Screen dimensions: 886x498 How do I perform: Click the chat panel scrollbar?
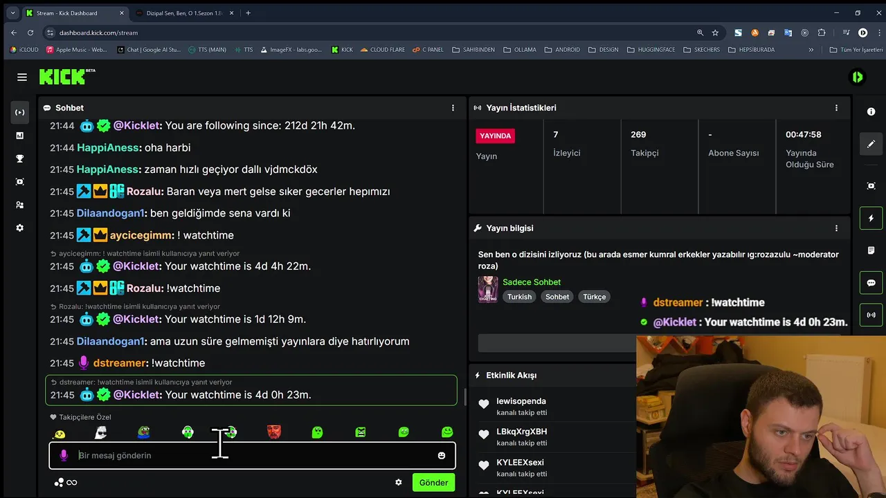465,397
